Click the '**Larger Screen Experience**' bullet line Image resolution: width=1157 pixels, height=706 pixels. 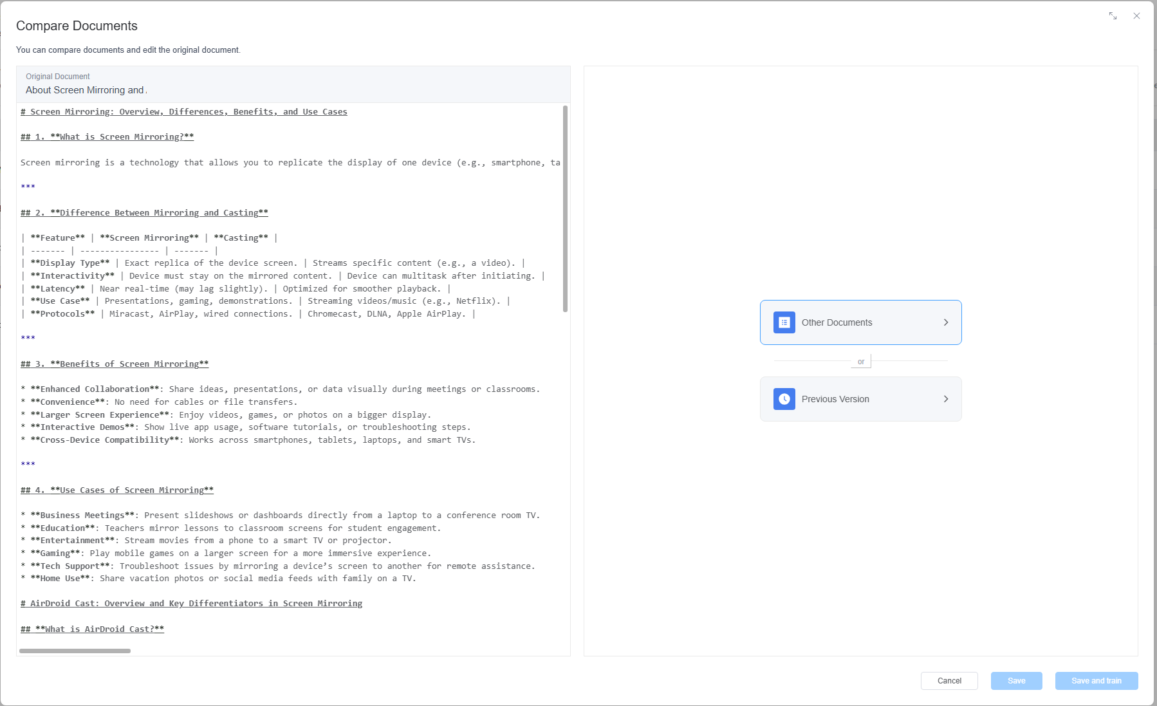[226, 415]
